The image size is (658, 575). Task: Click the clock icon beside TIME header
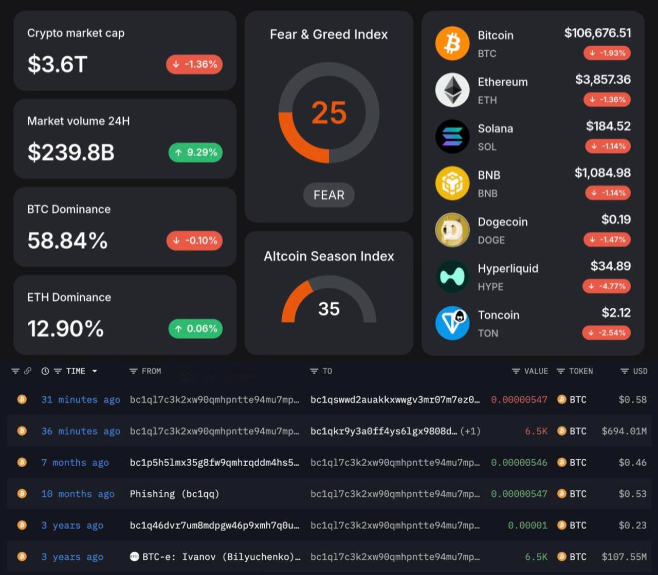coord(45,371)
